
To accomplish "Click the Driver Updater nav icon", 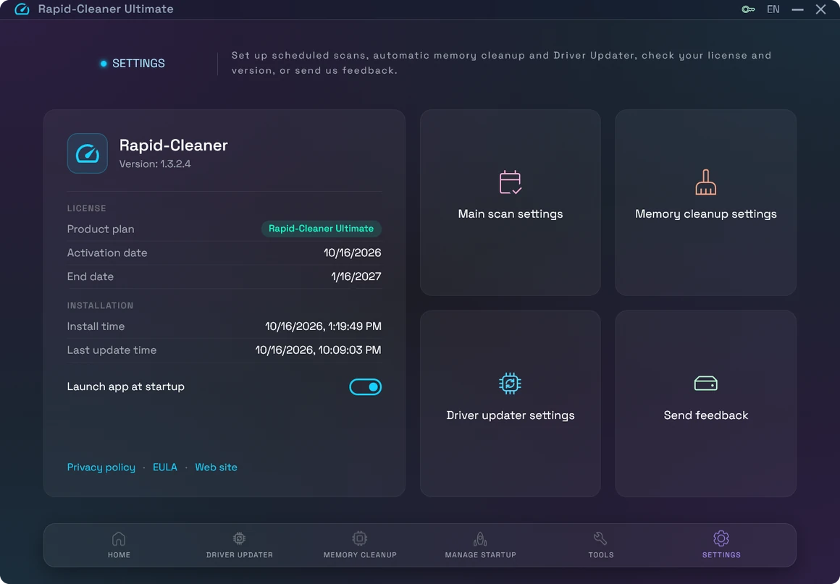I will 240,538.
